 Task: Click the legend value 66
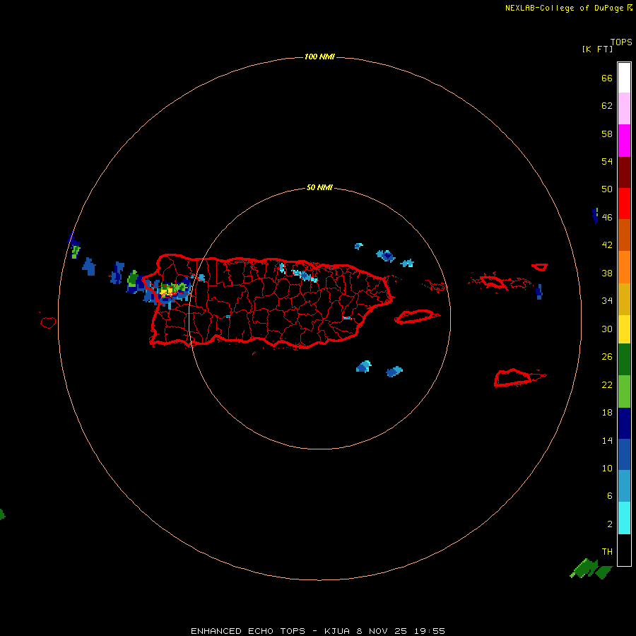[x=607, y=78]
